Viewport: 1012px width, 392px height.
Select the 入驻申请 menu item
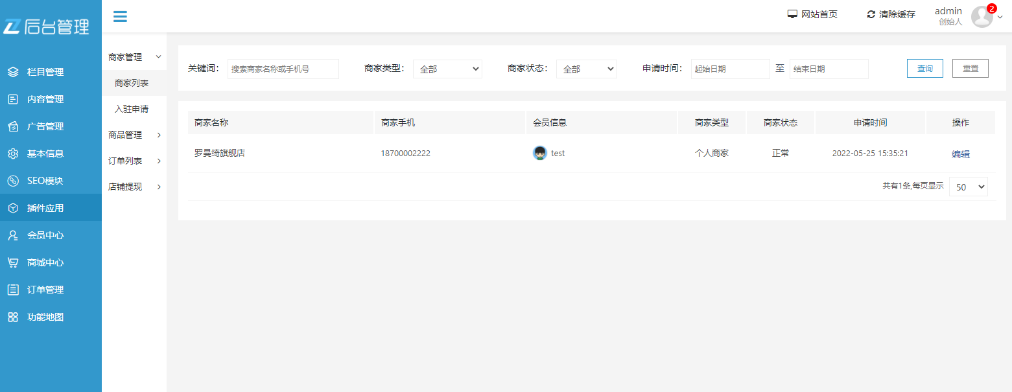pos(132,109)
